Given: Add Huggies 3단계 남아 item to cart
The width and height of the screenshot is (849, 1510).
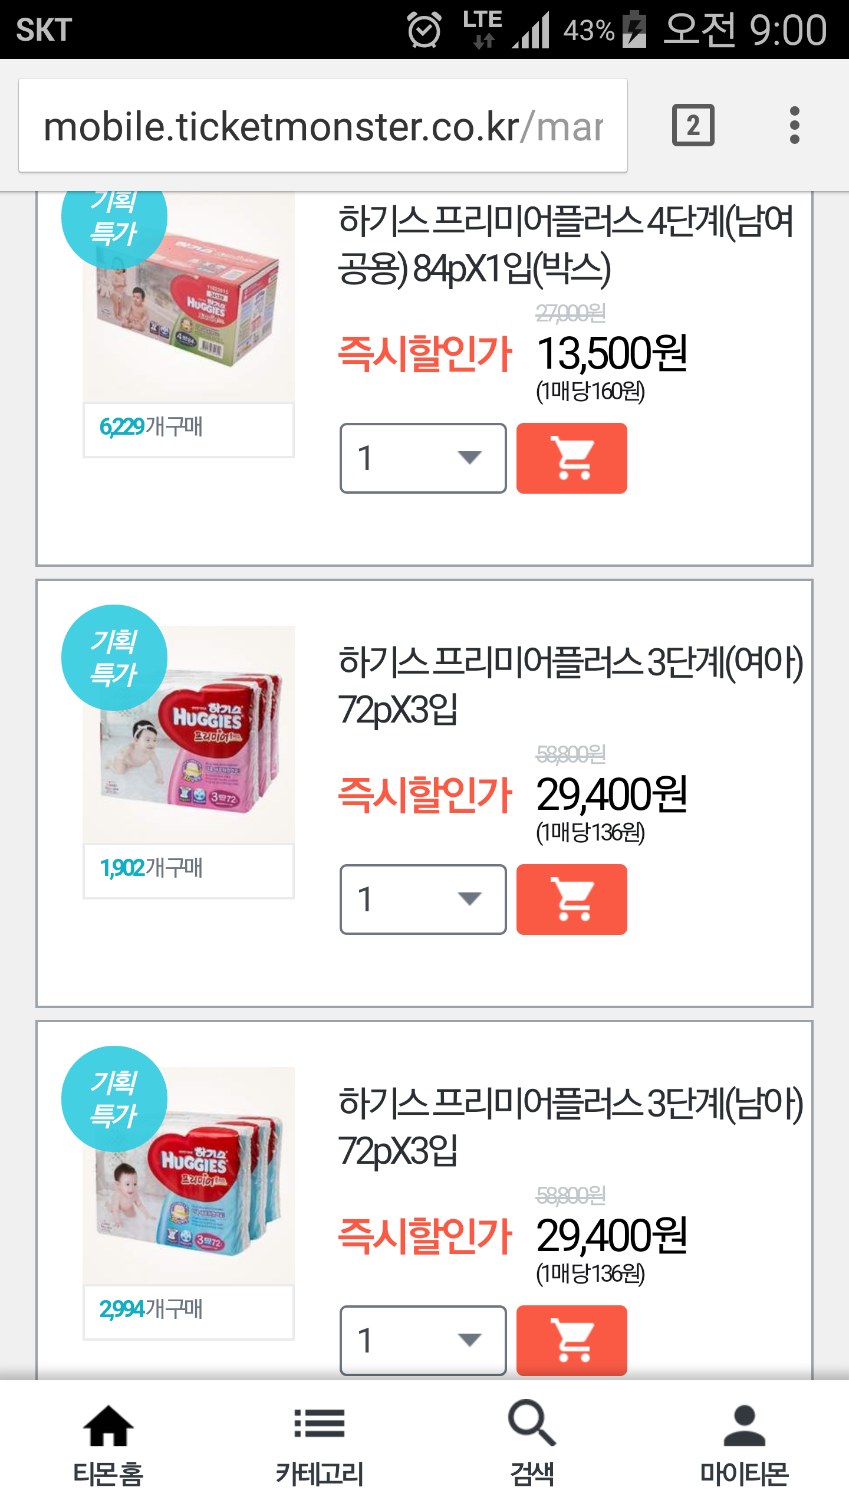Looking at the screenshot, I should (x=571, y=1340).
